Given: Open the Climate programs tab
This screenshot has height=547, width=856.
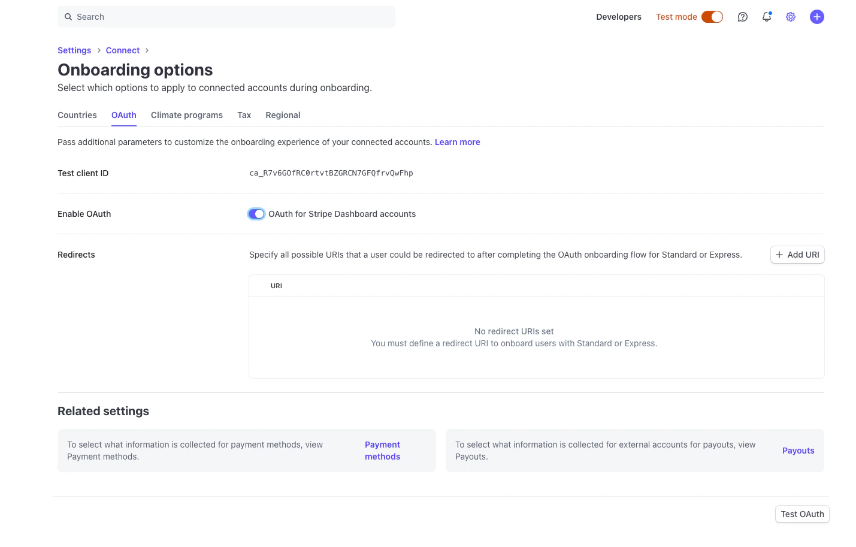Looking at the screenshot, I should [x=186, y=115].
